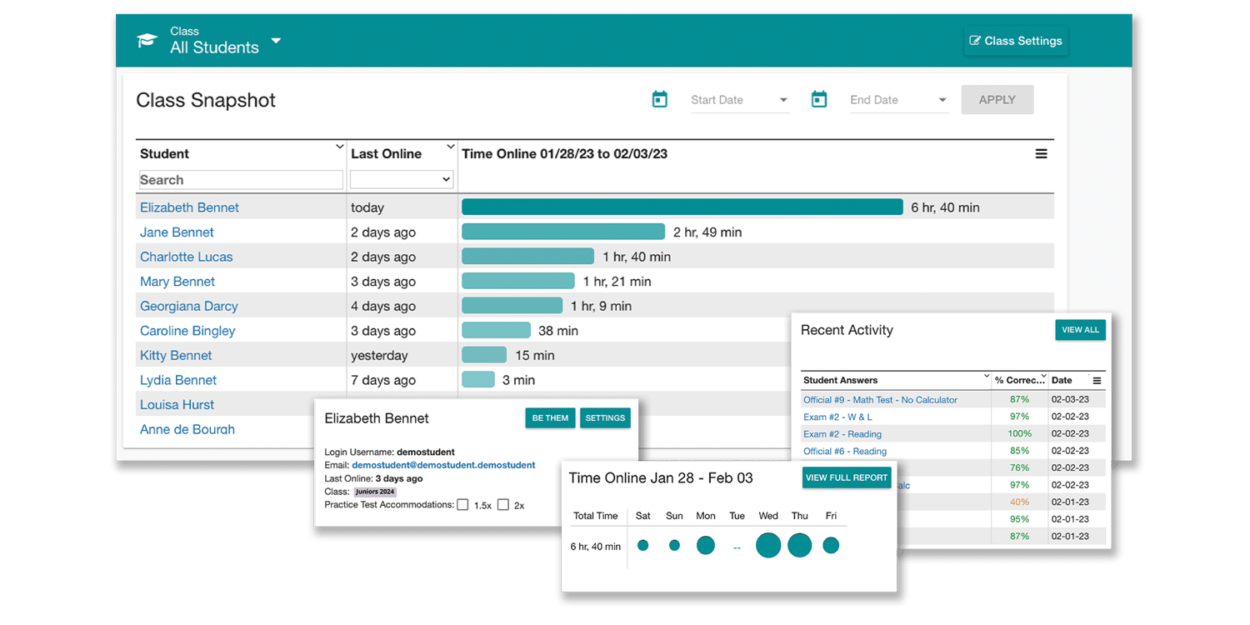Open the Time Online column options hamburger icon
1250x625 pixels.
point(1041,153)
